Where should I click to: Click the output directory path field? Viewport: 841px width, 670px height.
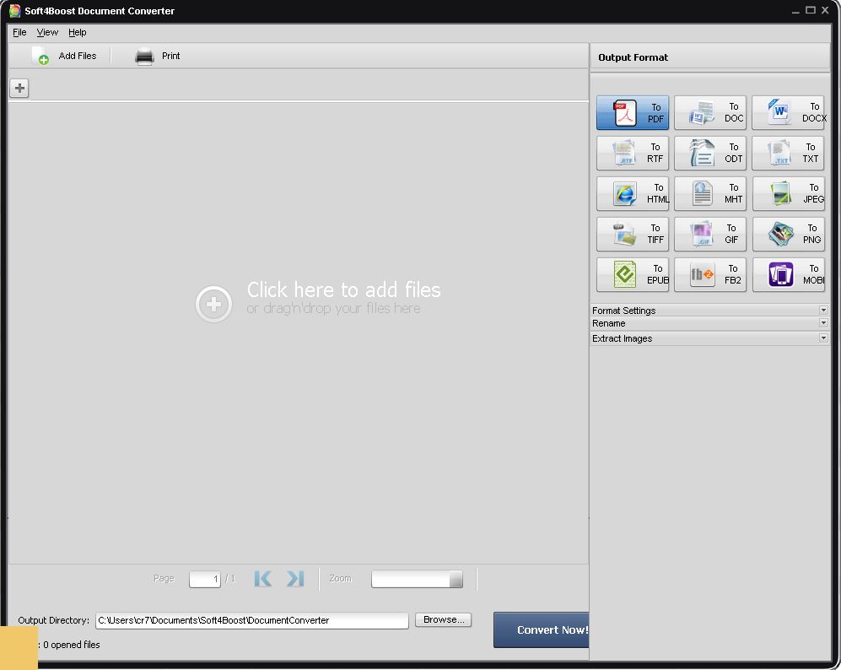(x=251, y=619)
